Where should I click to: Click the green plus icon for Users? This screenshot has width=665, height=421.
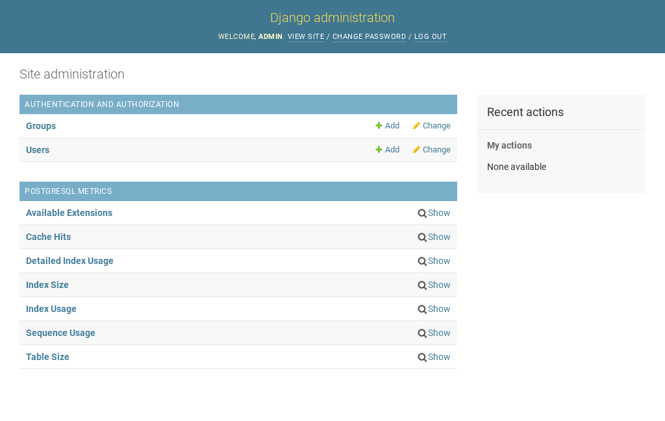[x=379, y=149]
